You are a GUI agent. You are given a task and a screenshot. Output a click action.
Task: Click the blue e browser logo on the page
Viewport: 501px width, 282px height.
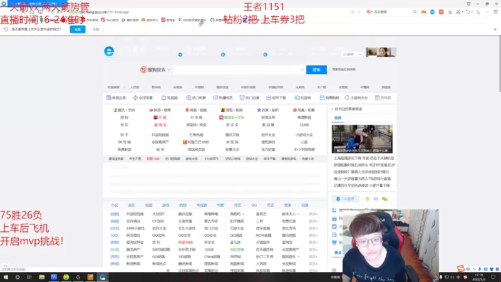[109, 51]
